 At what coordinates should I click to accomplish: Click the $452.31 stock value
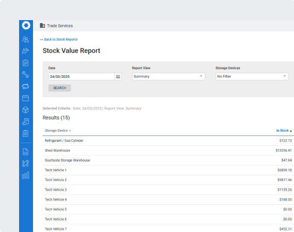pos(285,229)
